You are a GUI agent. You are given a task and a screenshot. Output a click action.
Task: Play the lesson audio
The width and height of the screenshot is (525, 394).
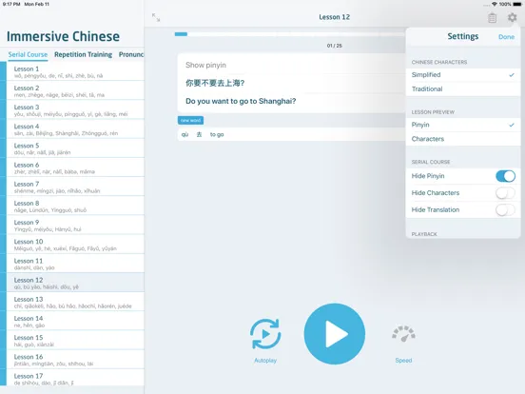tap(335, 334)
